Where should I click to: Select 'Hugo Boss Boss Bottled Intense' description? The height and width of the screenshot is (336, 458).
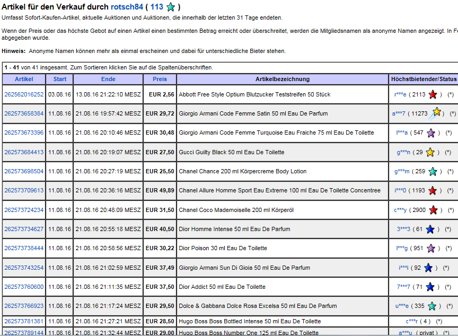coord(250,321)
